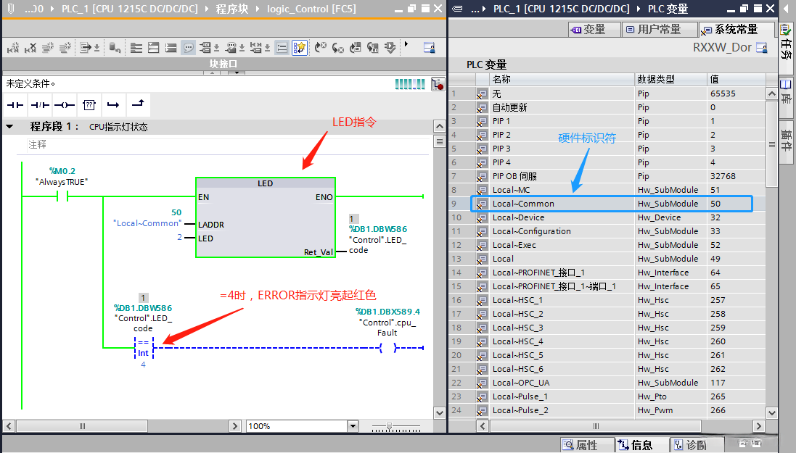Click editor vertical scrollbar down arrow
The width and height of the screenshot is (796, 453).
[x=440, y=413]
